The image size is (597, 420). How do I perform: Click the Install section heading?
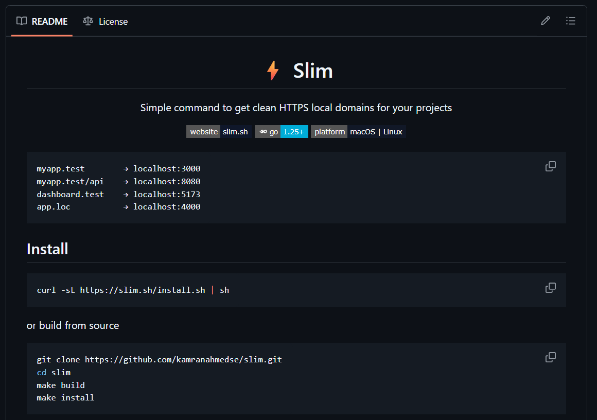(47, 249)
